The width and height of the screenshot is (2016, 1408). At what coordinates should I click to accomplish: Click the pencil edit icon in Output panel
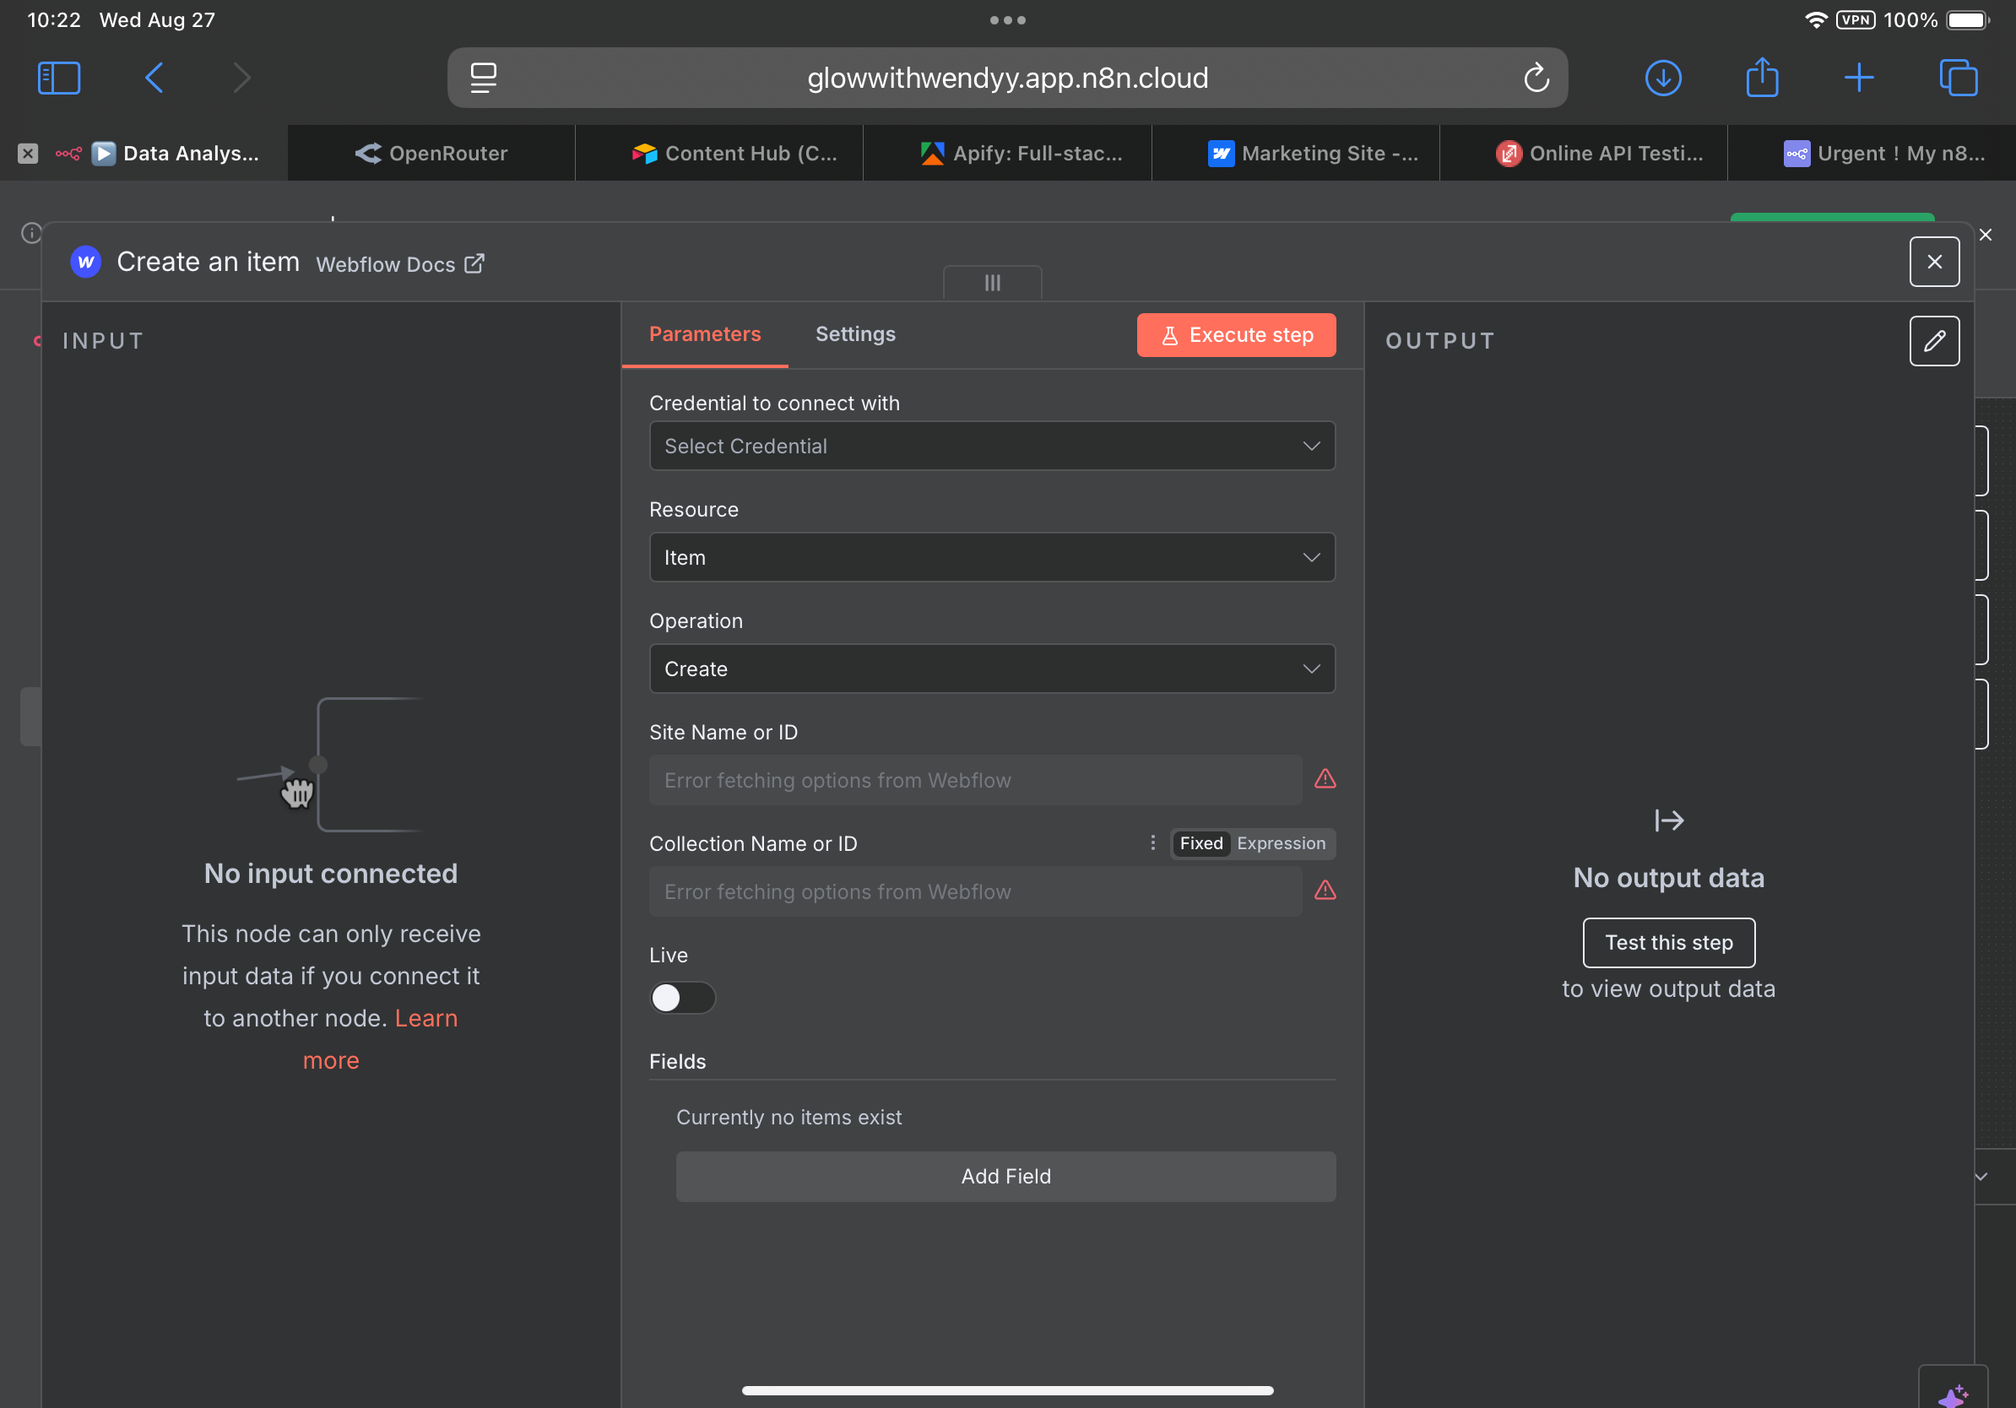pos(1933,340)
